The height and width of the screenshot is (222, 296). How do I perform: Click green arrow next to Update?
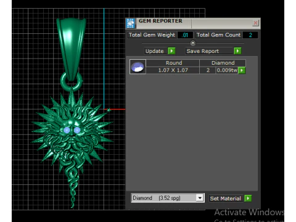click(x=171, y=51)
